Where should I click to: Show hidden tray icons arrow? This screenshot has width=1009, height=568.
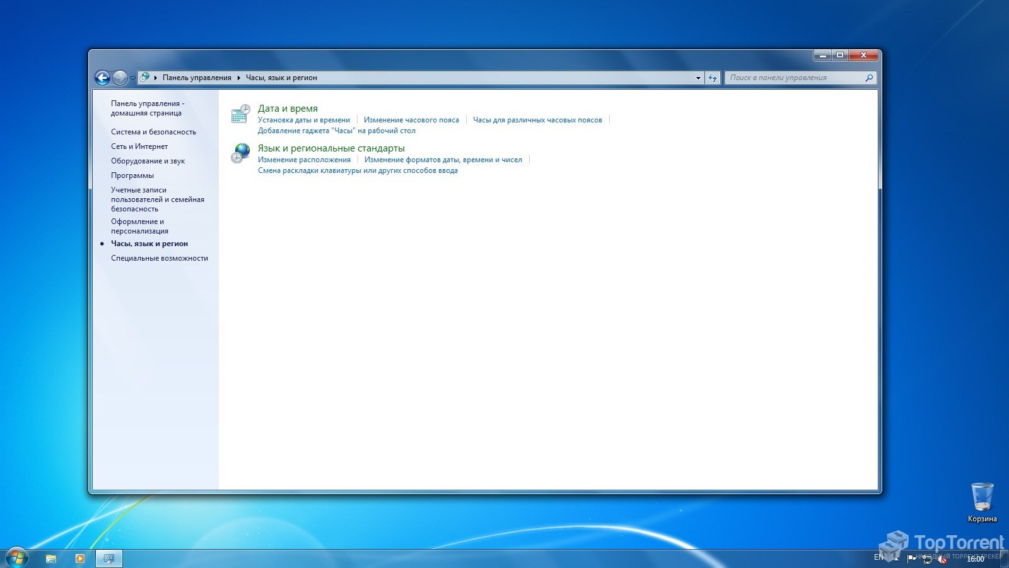pyautogui.click(x=896, y=559)
